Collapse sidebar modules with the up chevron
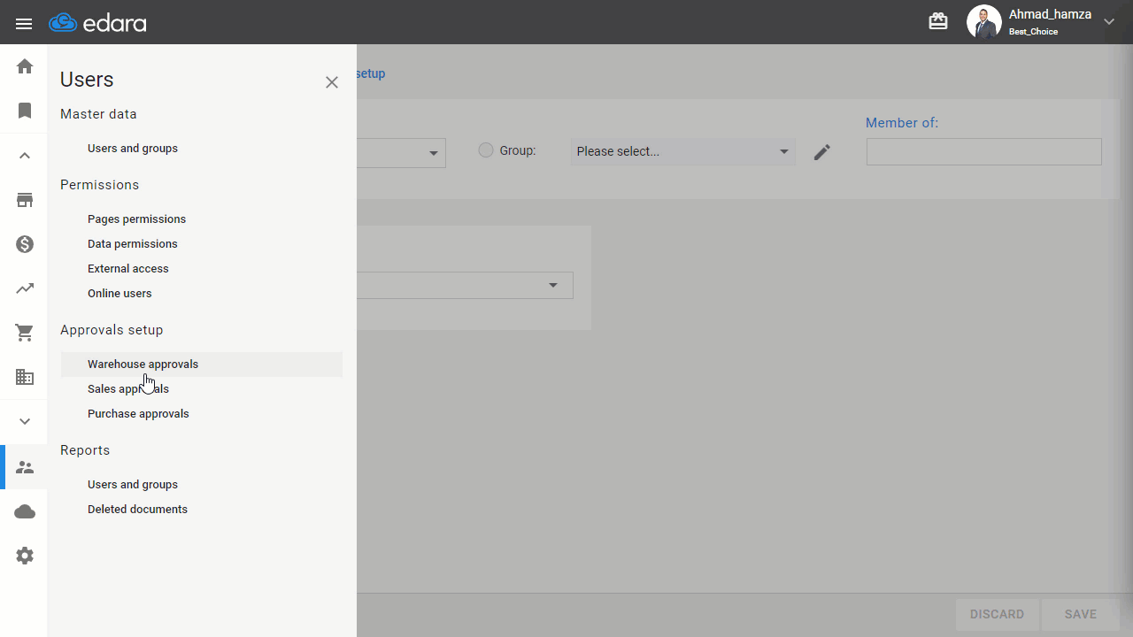Viewport: 1133px width, 637px height. [25, 156]
